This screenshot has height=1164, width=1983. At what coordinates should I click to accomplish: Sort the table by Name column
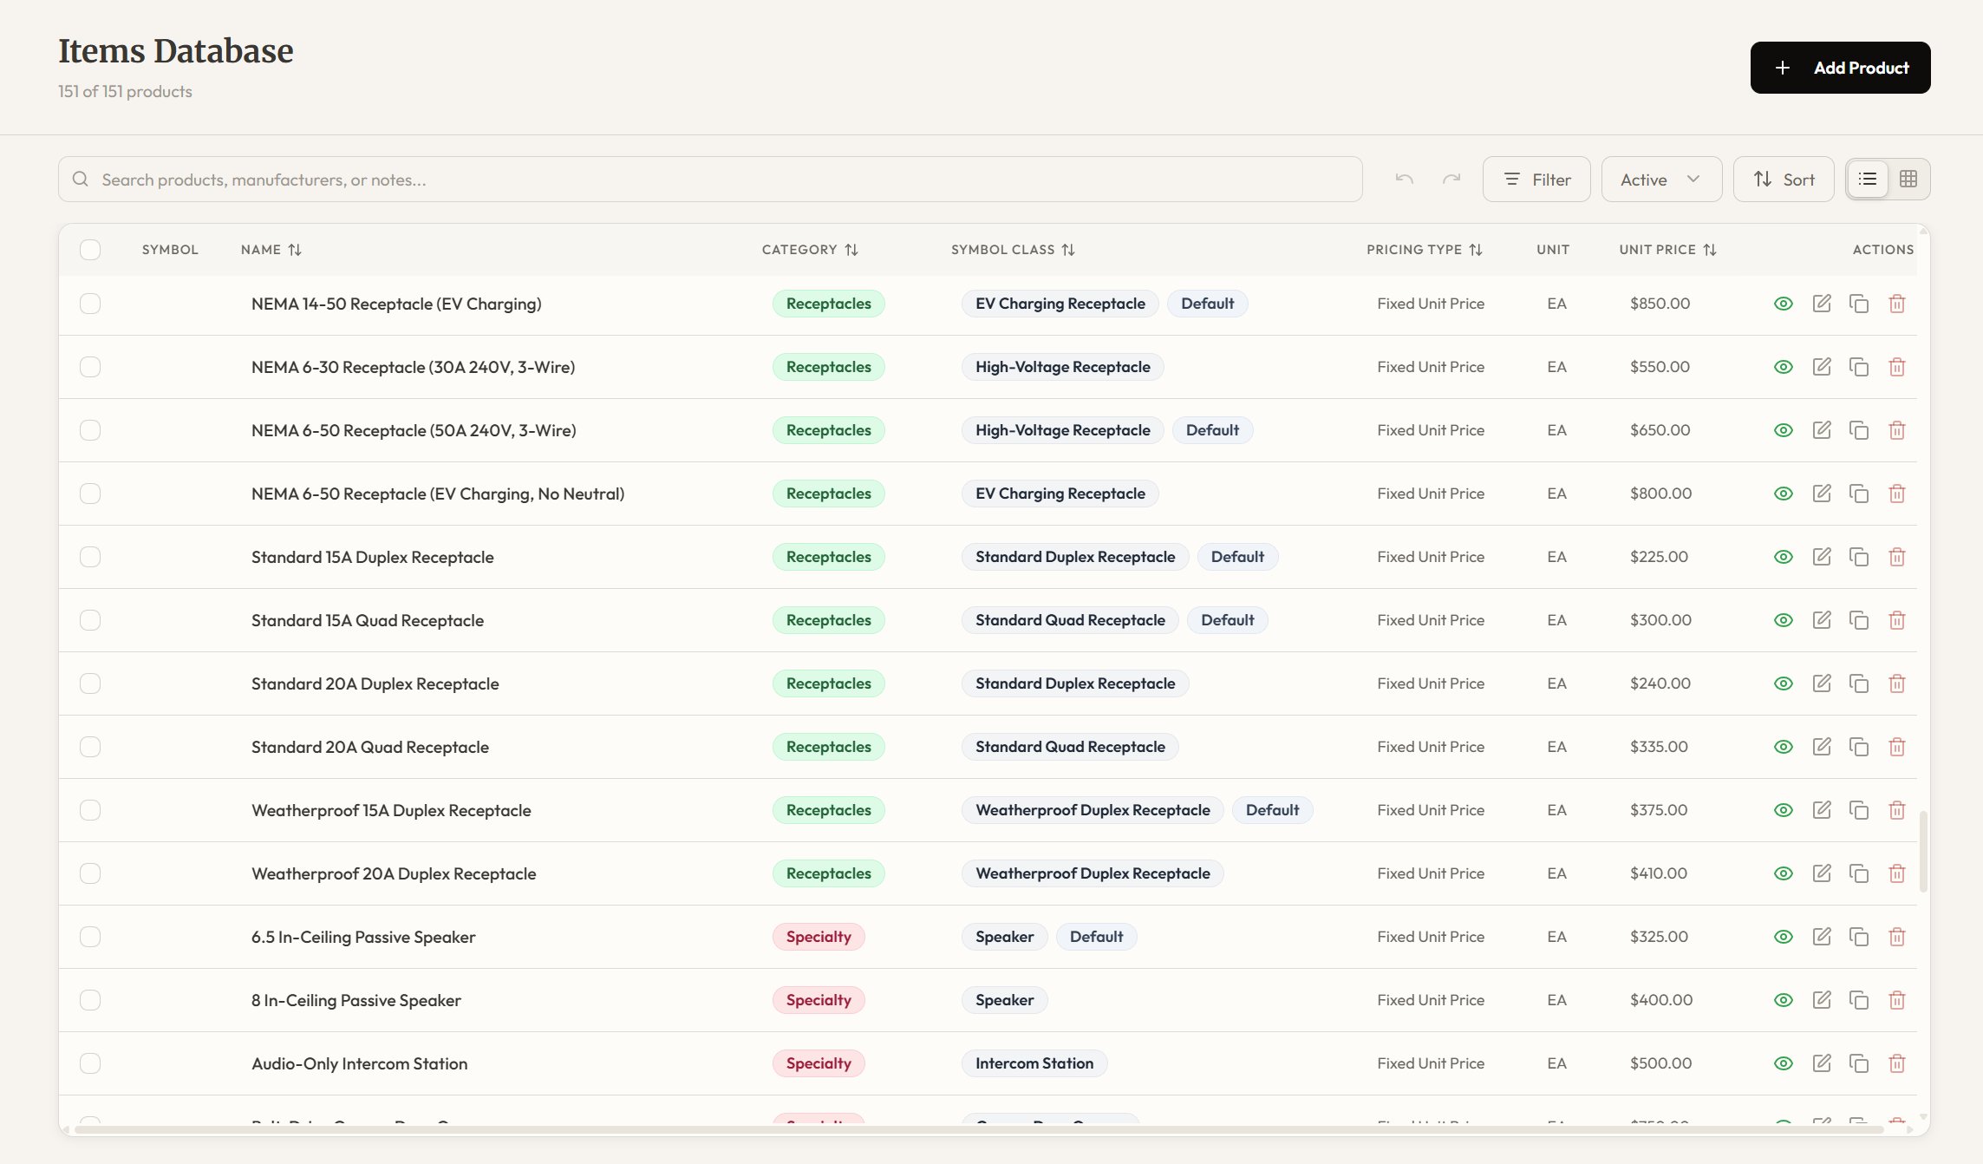click(296, 249)
